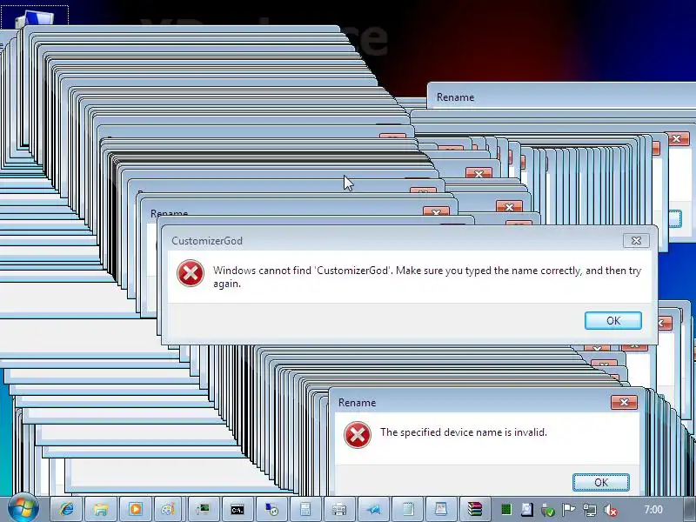Viewport: 696px width, 522px height.
Task: Open Paint from the taskbar
Action: point(168,509)
